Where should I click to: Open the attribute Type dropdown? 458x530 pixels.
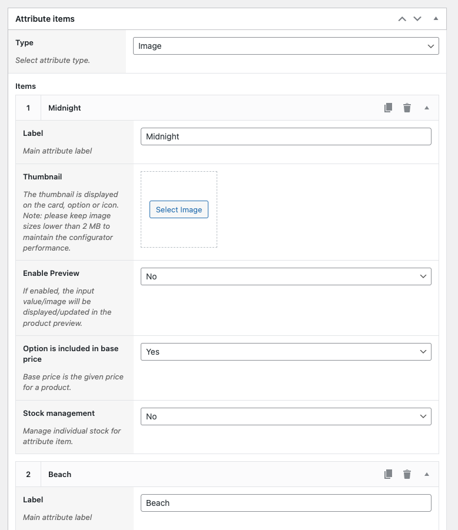(286, 45)
